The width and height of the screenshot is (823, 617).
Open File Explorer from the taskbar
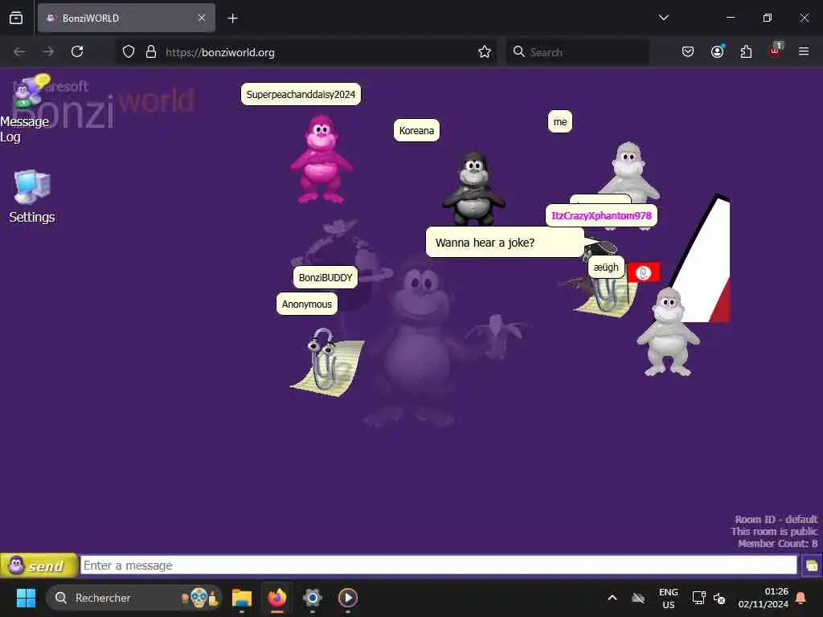tap(242, 598)
